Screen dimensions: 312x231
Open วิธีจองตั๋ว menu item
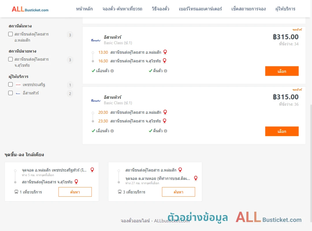160,9
